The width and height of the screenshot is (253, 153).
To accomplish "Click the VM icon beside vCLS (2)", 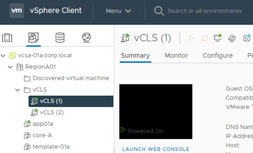I will pos(34,113).
